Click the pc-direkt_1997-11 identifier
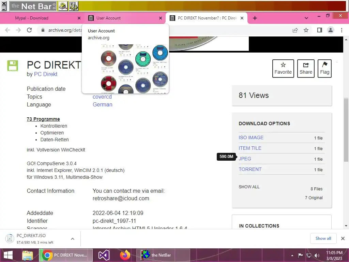 coord(114,221)
